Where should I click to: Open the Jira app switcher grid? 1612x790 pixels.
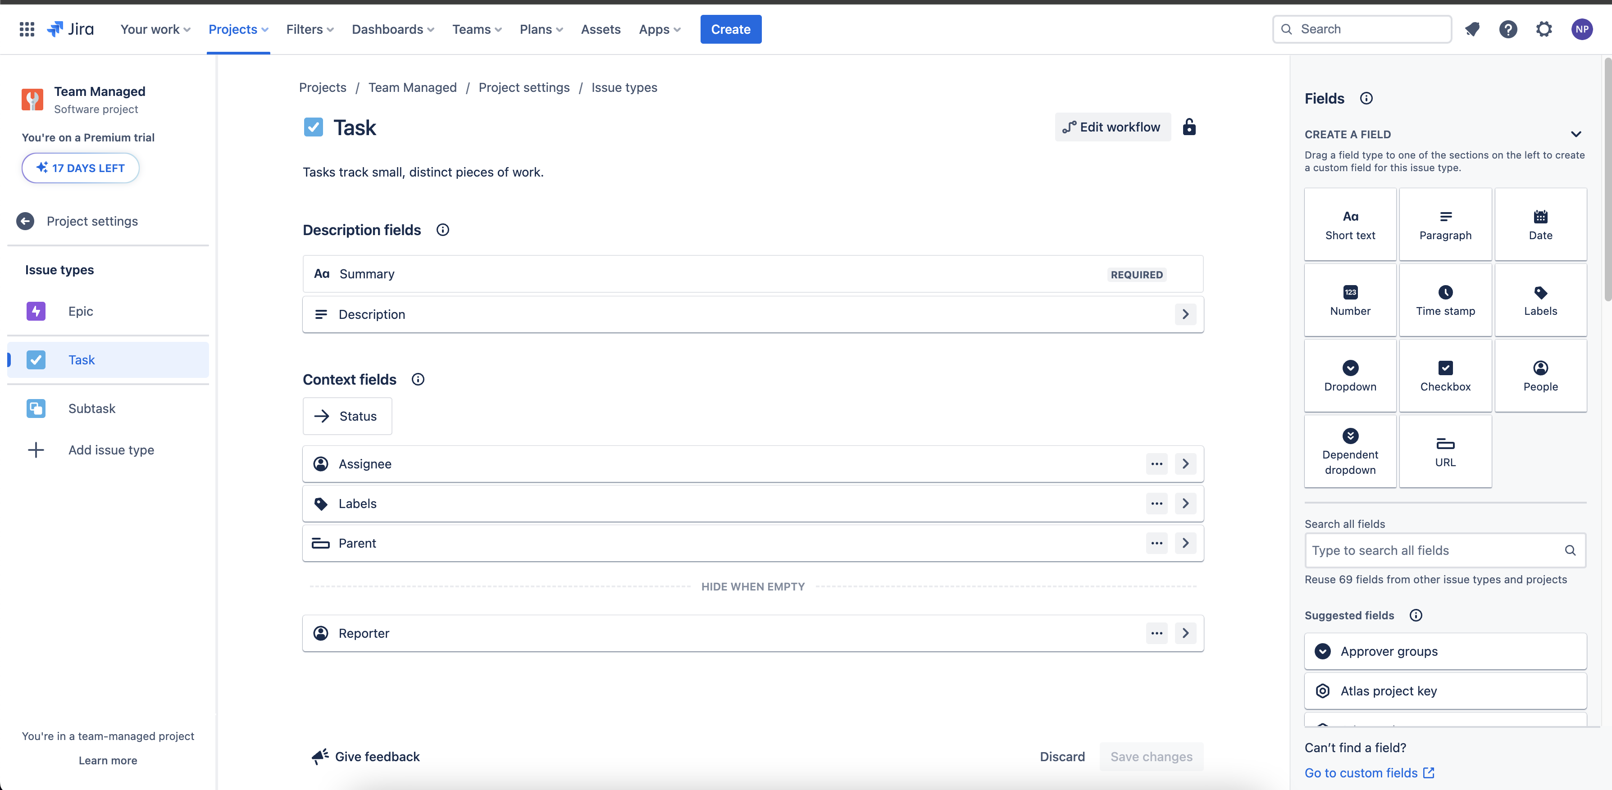point(26,29)
